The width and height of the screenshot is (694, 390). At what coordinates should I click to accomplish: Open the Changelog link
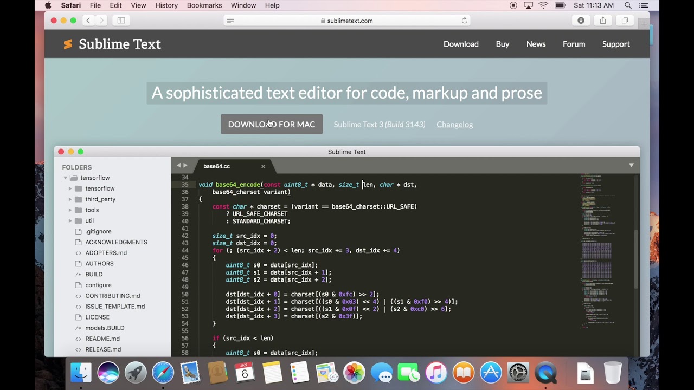point(455,124)
